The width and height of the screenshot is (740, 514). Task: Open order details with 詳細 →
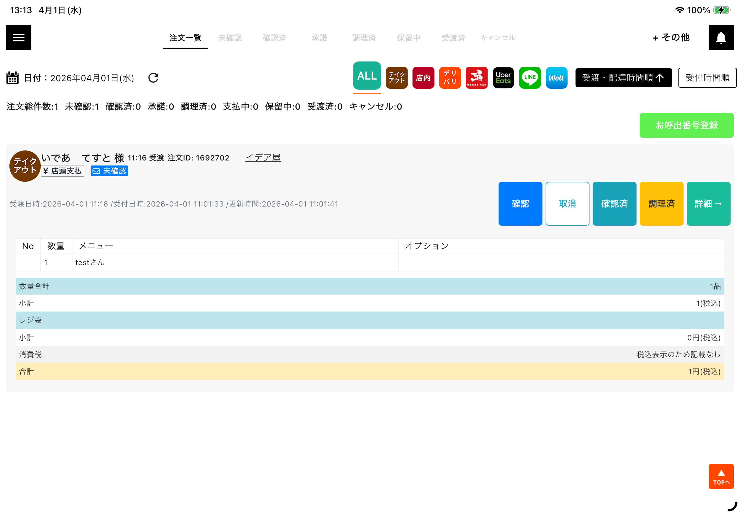click(708, 203)
